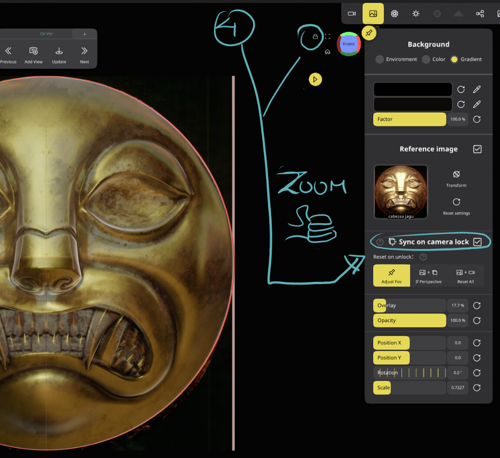Click the Overlay slider
The width and height of the screenshot is (500, 458).
(409, 306)
